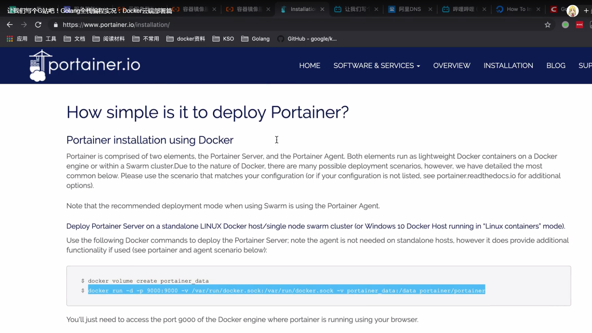Go to HOME in site navigation

point(310,66)
